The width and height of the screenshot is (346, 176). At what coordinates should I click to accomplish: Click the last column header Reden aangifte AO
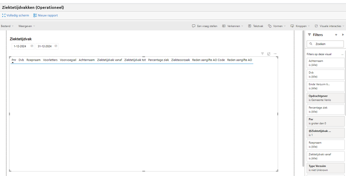pos(240,60)
